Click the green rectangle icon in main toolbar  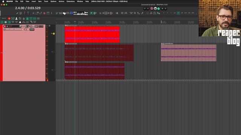(91, 13)
